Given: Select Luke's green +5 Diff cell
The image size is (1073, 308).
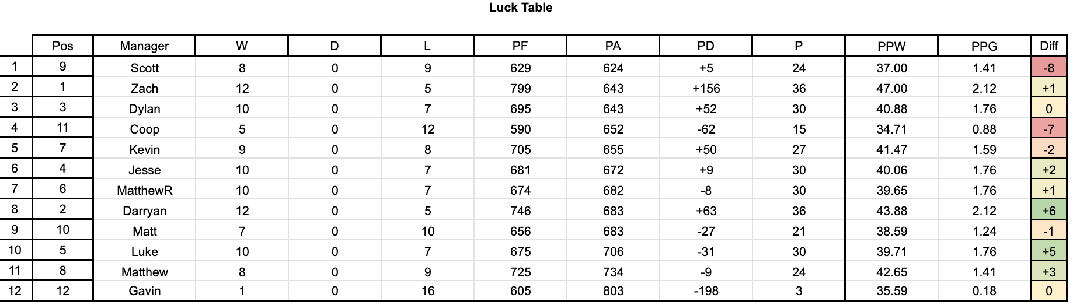Looking at the screenshot, I should coord(1048,251).
